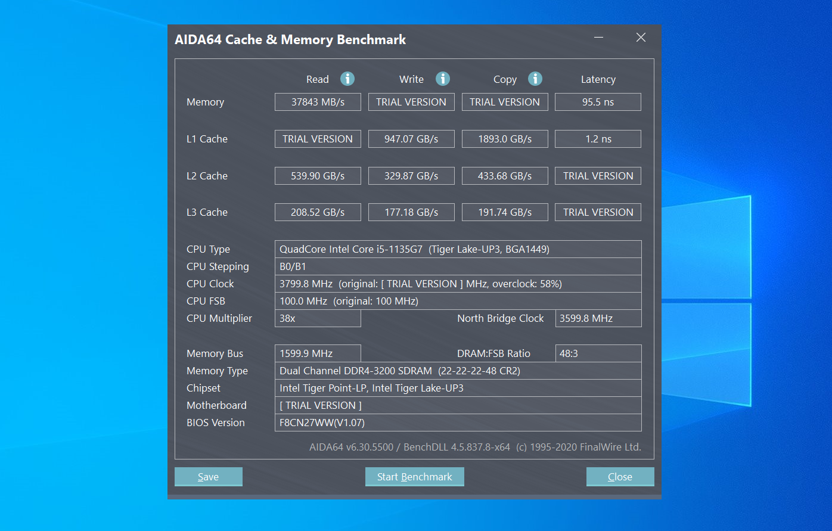Click the Memory Type DDR4-3200 SDRAM field

[458, 371]
